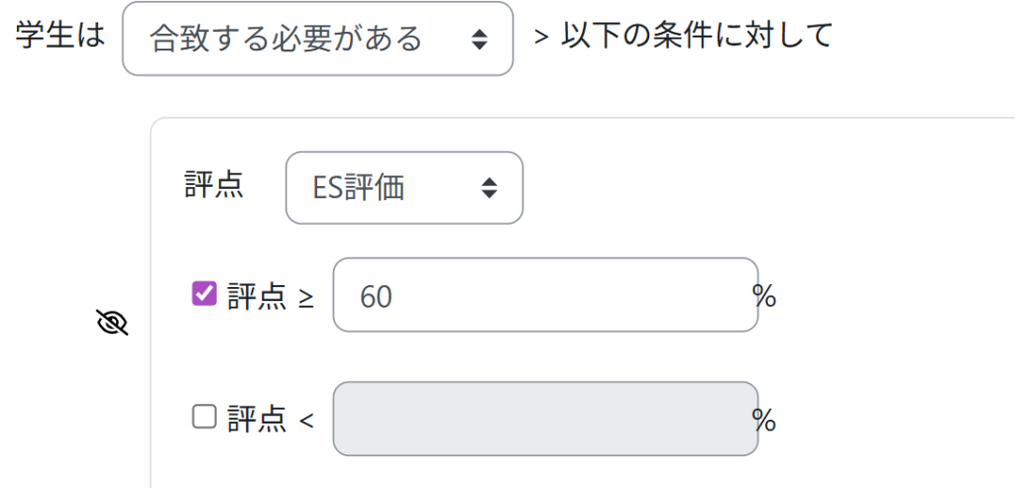Open the 合致する必要がある dropdown
This screenshot has height=488, width=1015.
click(x=317, y=39)
